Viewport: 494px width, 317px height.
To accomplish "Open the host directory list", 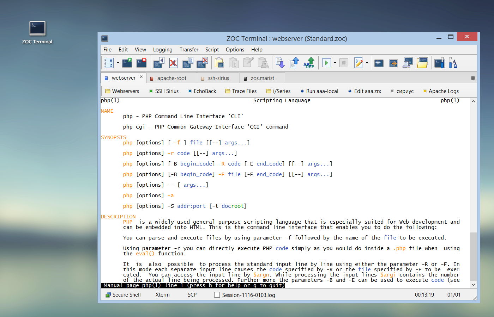I will click(109, 63).
